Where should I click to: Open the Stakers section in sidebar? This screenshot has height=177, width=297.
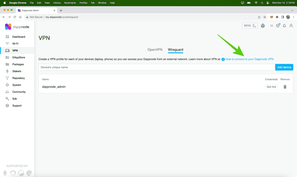[17, 71]
